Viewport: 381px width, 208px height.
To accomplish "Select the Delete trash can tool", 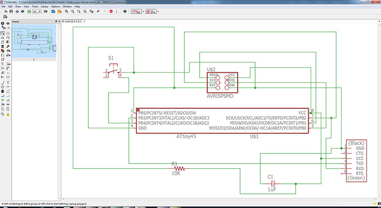I will [x=3, y=46].
